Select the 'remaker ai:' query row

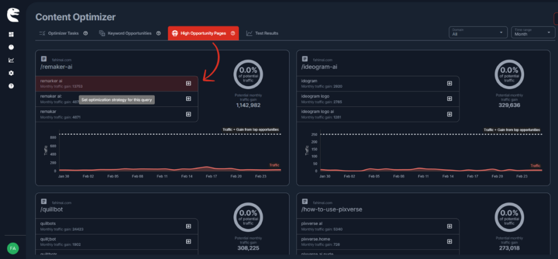(x=117, y=99)
